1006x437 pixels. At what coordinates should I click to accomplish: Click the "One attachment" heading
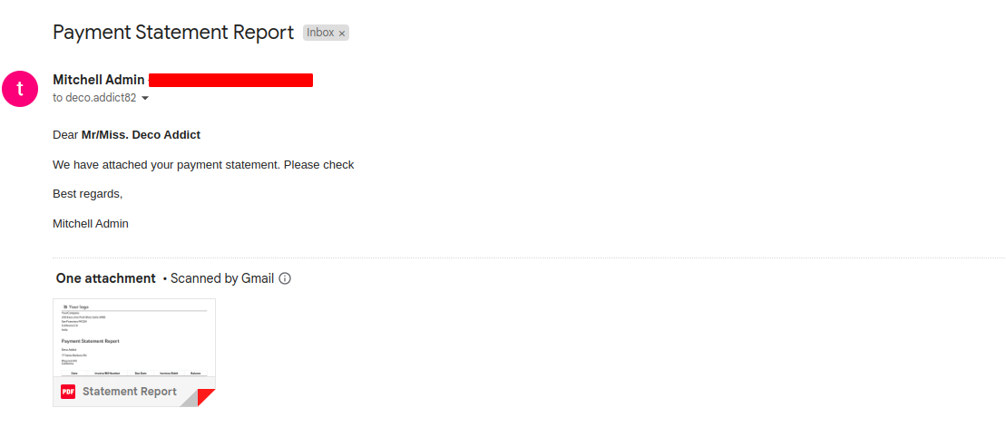pyautogui.click(x=106, y=278)
